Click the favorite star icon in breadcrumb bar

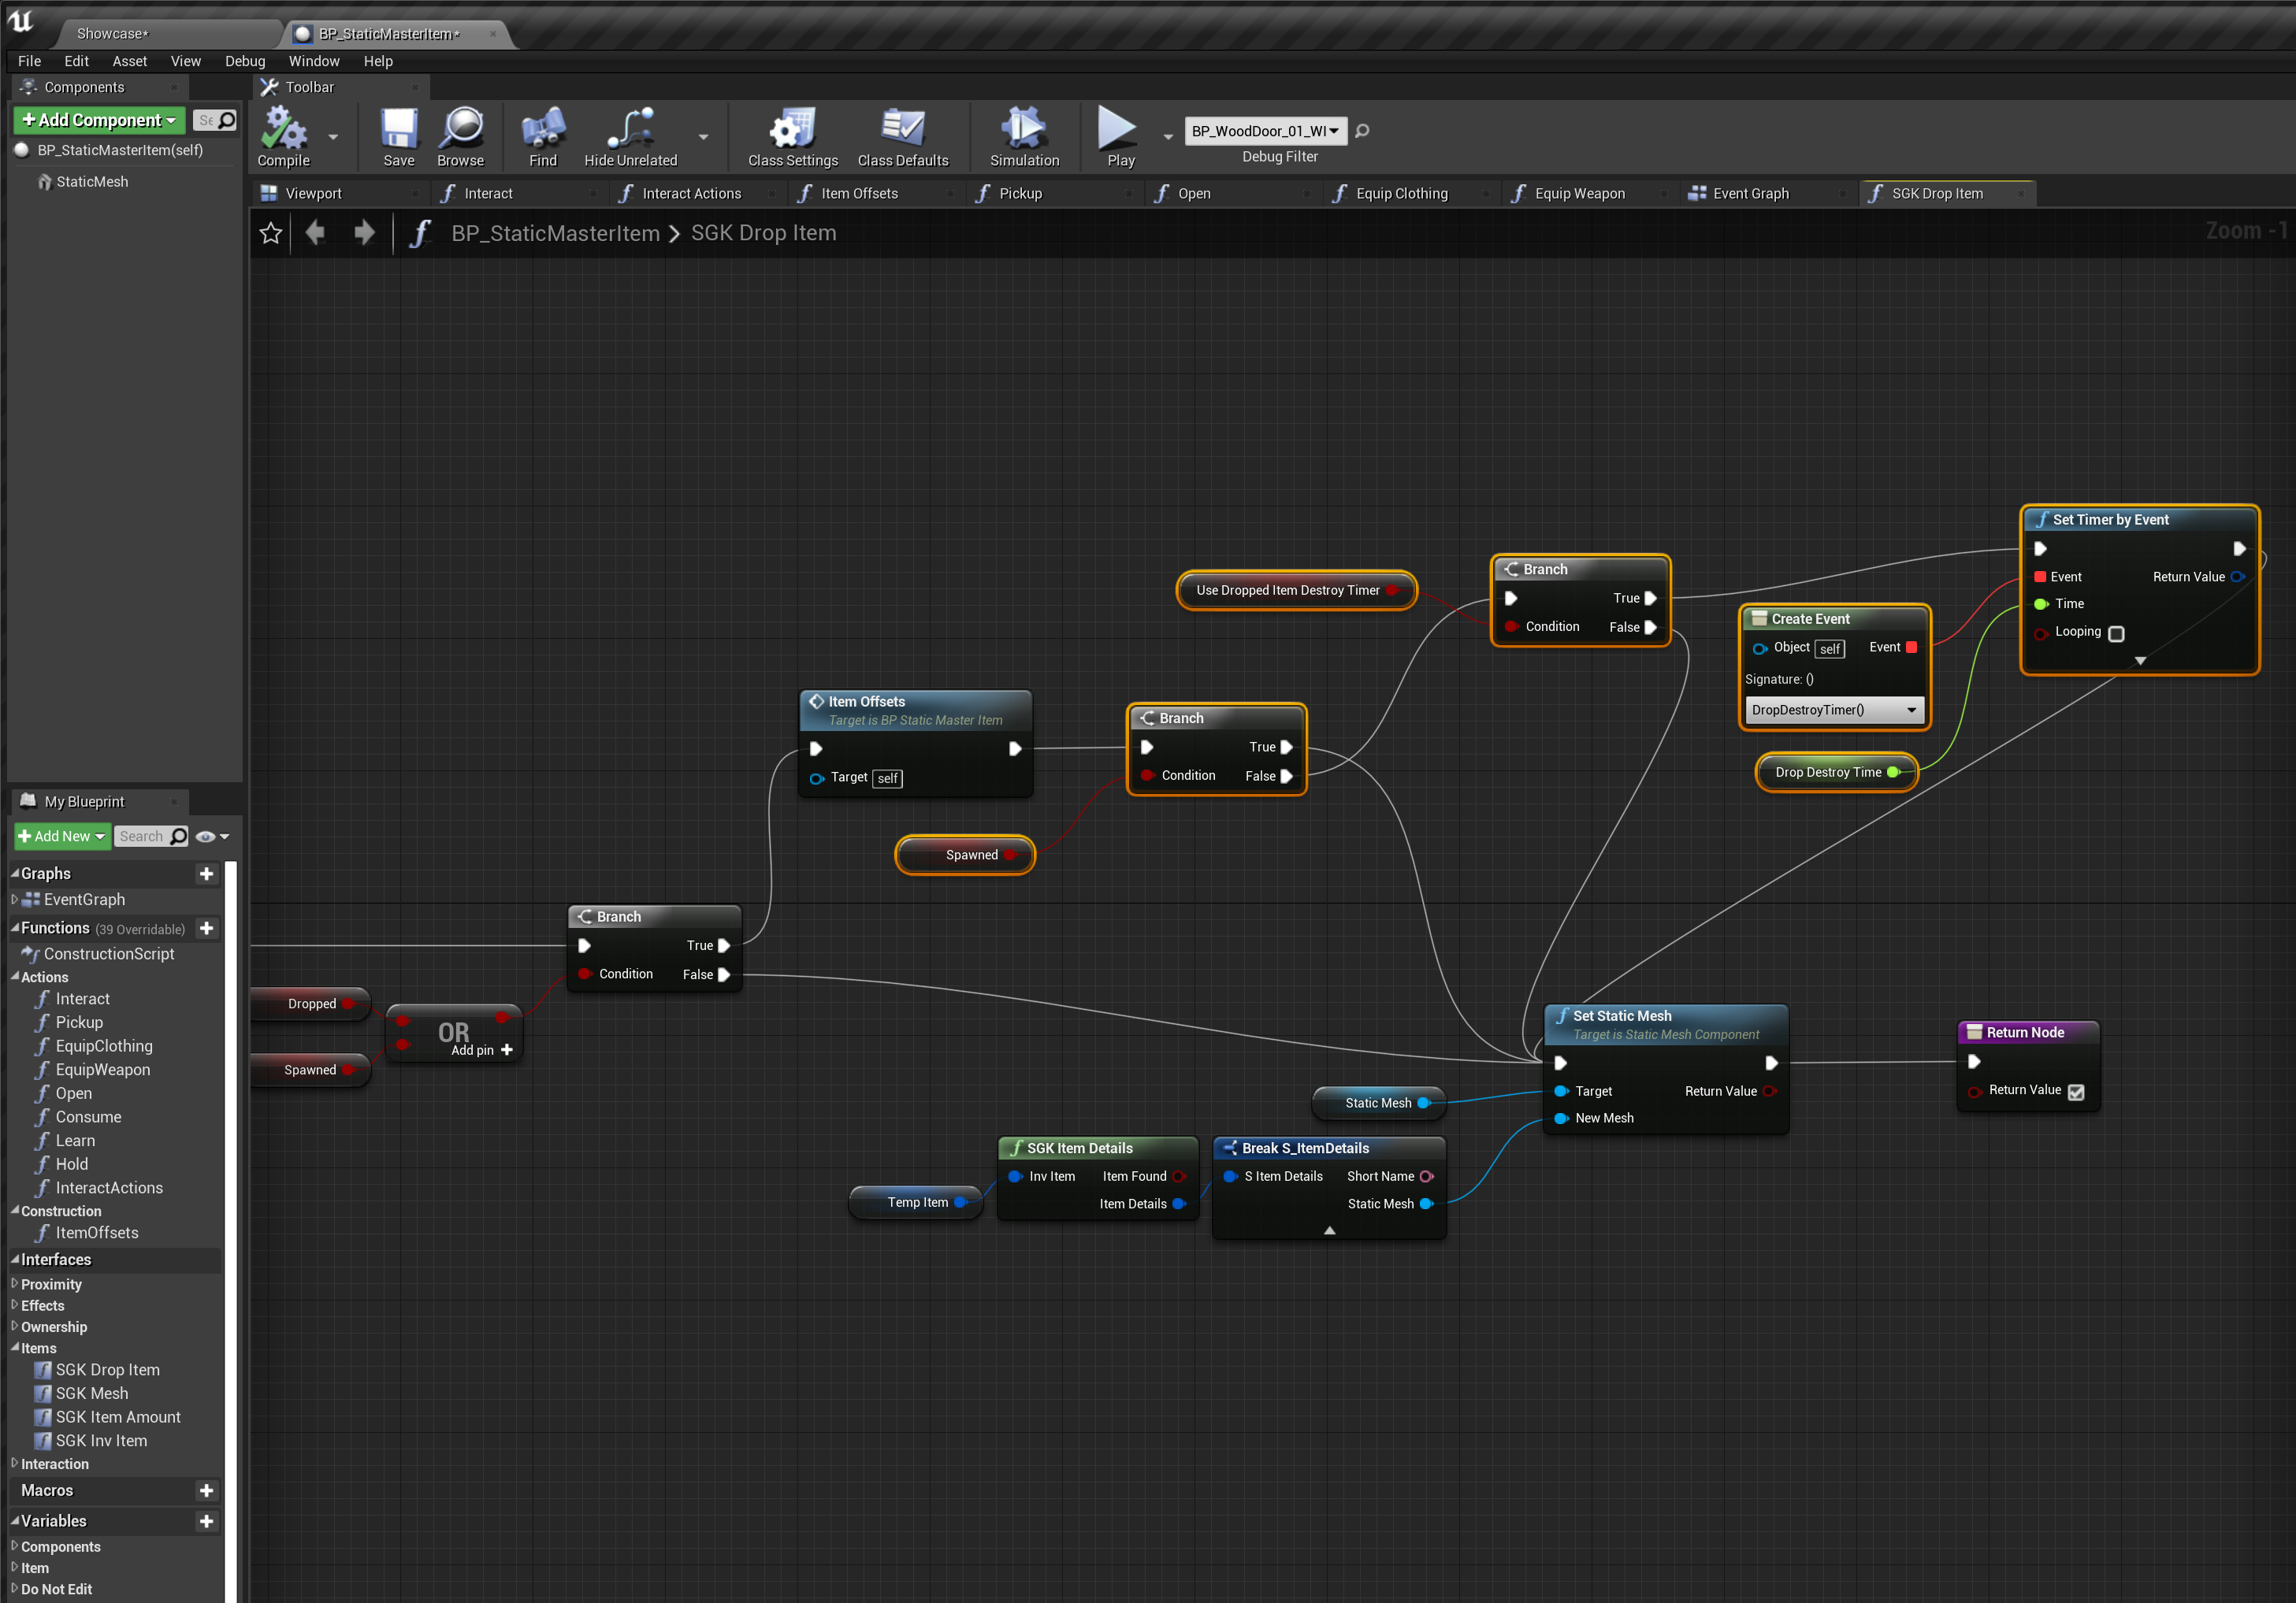click(270, 233)
